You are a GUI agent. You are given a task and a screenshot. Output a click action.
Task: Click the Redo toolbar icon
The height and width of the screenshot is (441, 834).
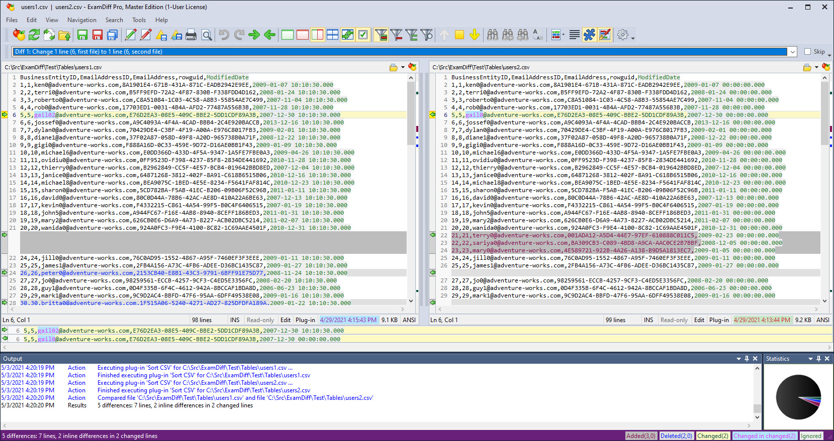[x=239, y=35]
